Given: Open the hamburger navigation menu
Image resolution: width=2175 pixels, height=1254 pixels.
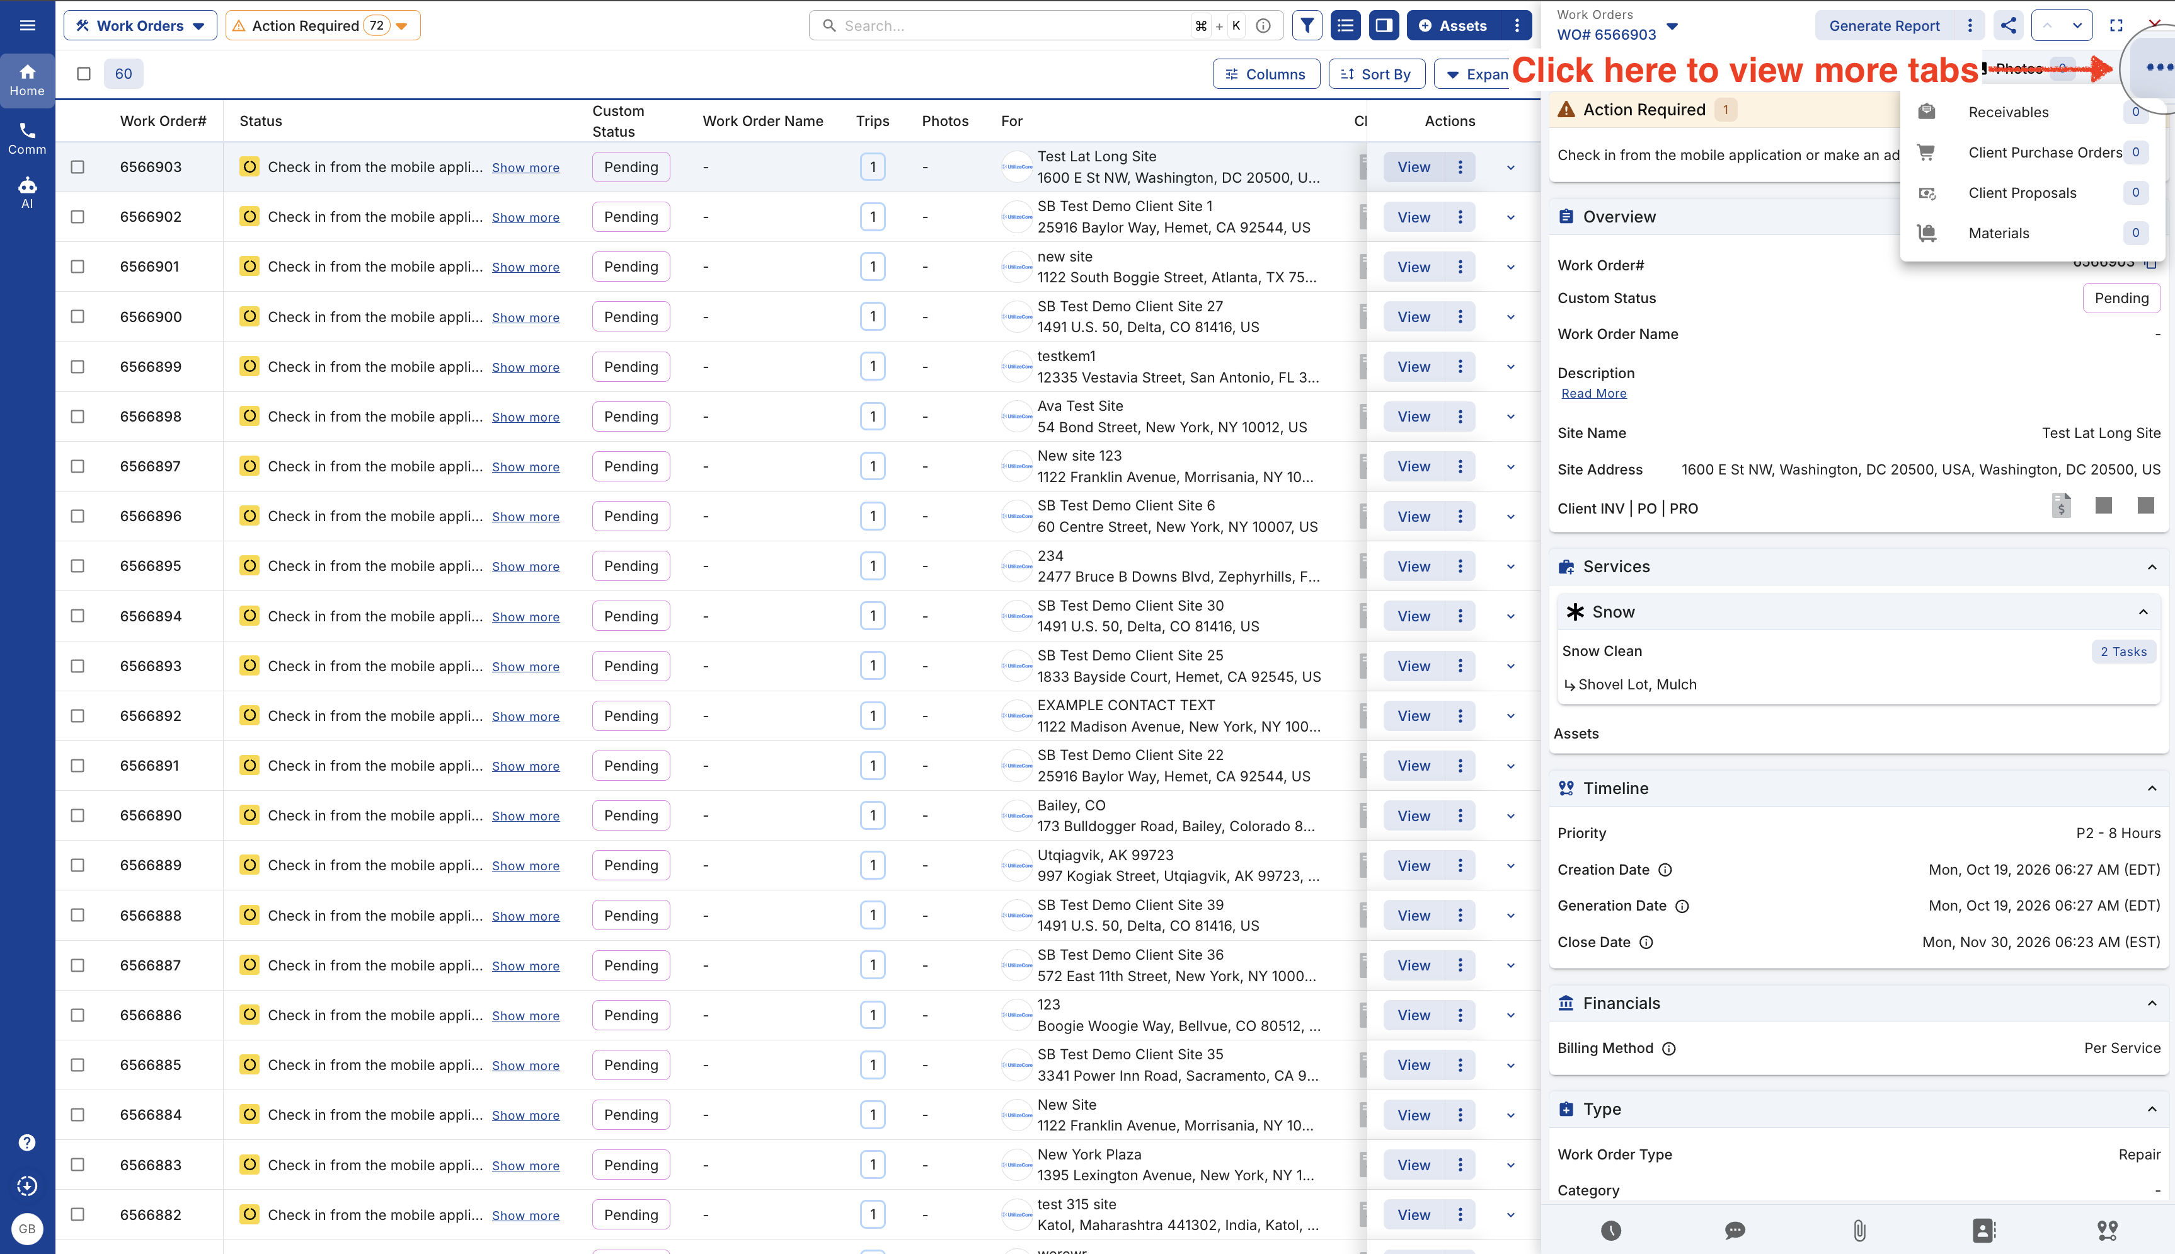Looking at the screenshot, I should coord(28,25).
